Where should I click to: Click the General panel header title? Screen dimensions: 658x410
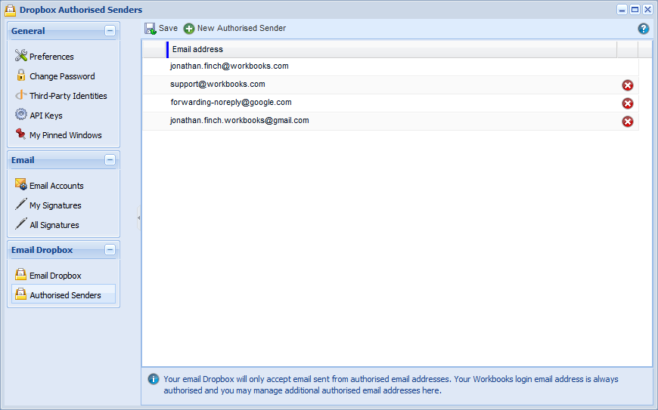pyautogui.click(x=28, y=31)
